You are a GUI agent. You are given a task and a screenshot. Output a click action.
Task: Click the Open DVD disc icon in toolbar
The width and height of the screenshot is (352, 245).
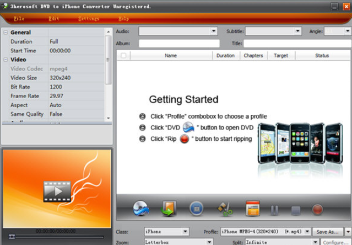click(x=140, y=209)
